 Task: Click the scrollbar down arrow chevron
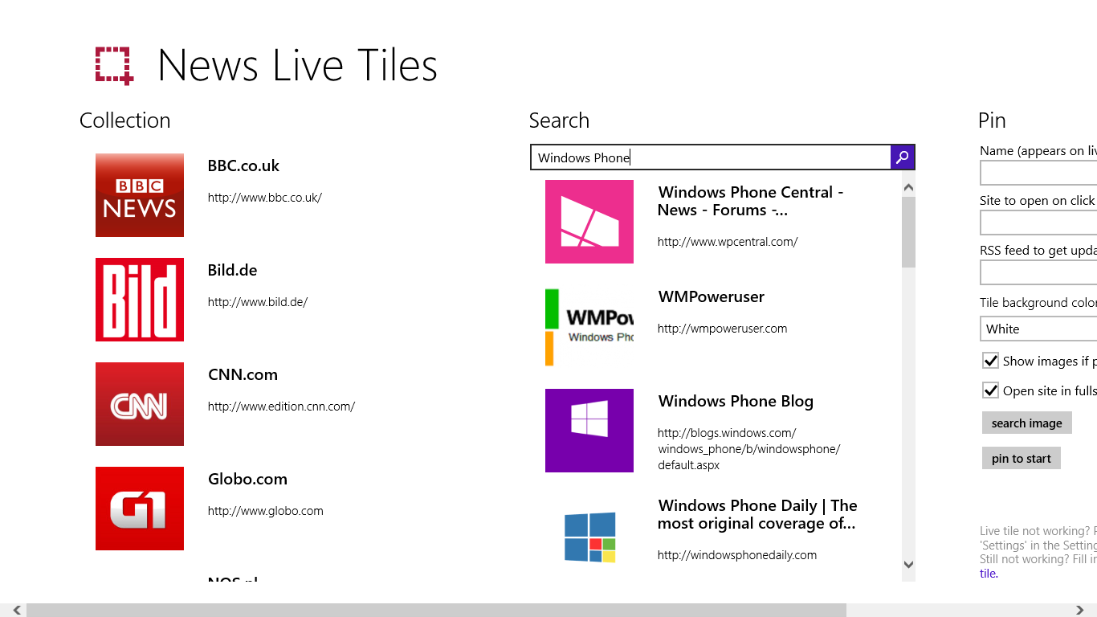(x=908, y=565)
